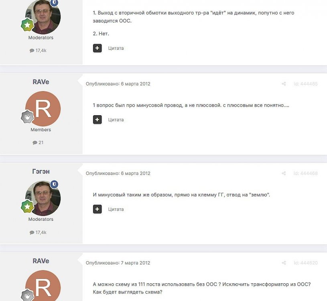This screenshot has height=301, width=327.
Task: Click the share icon next to Id: 444465
Action: pyautogui.click(x=284, y=84)
